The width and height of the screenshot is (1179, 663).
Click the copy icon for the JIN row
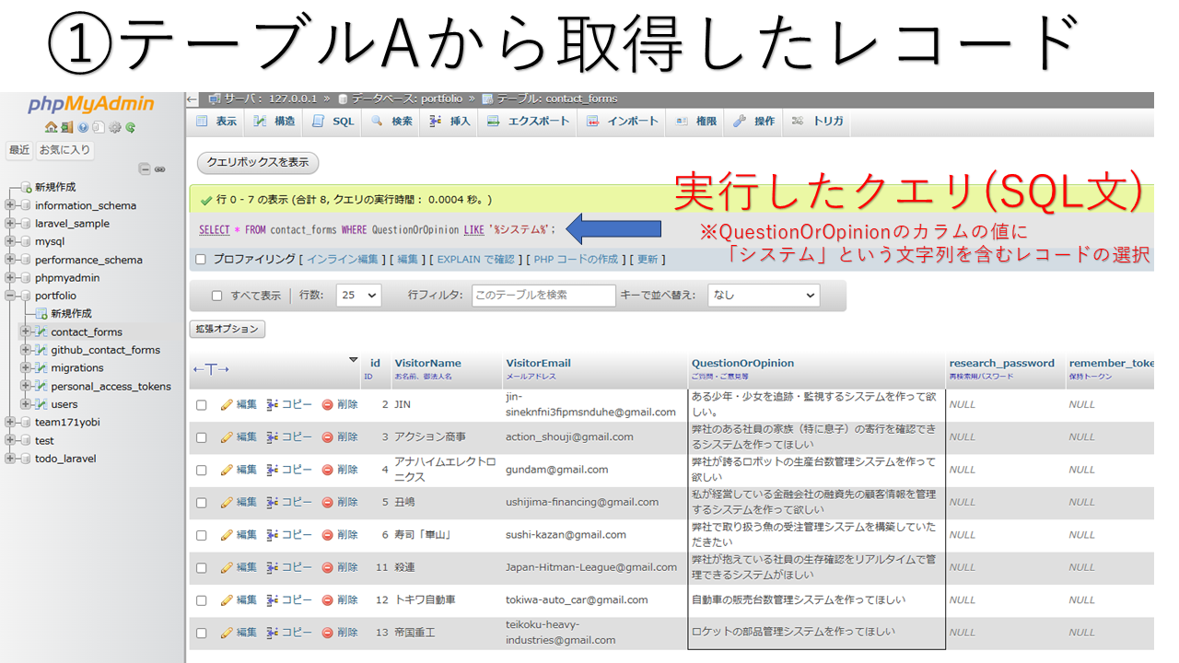(x=273, y=404)
